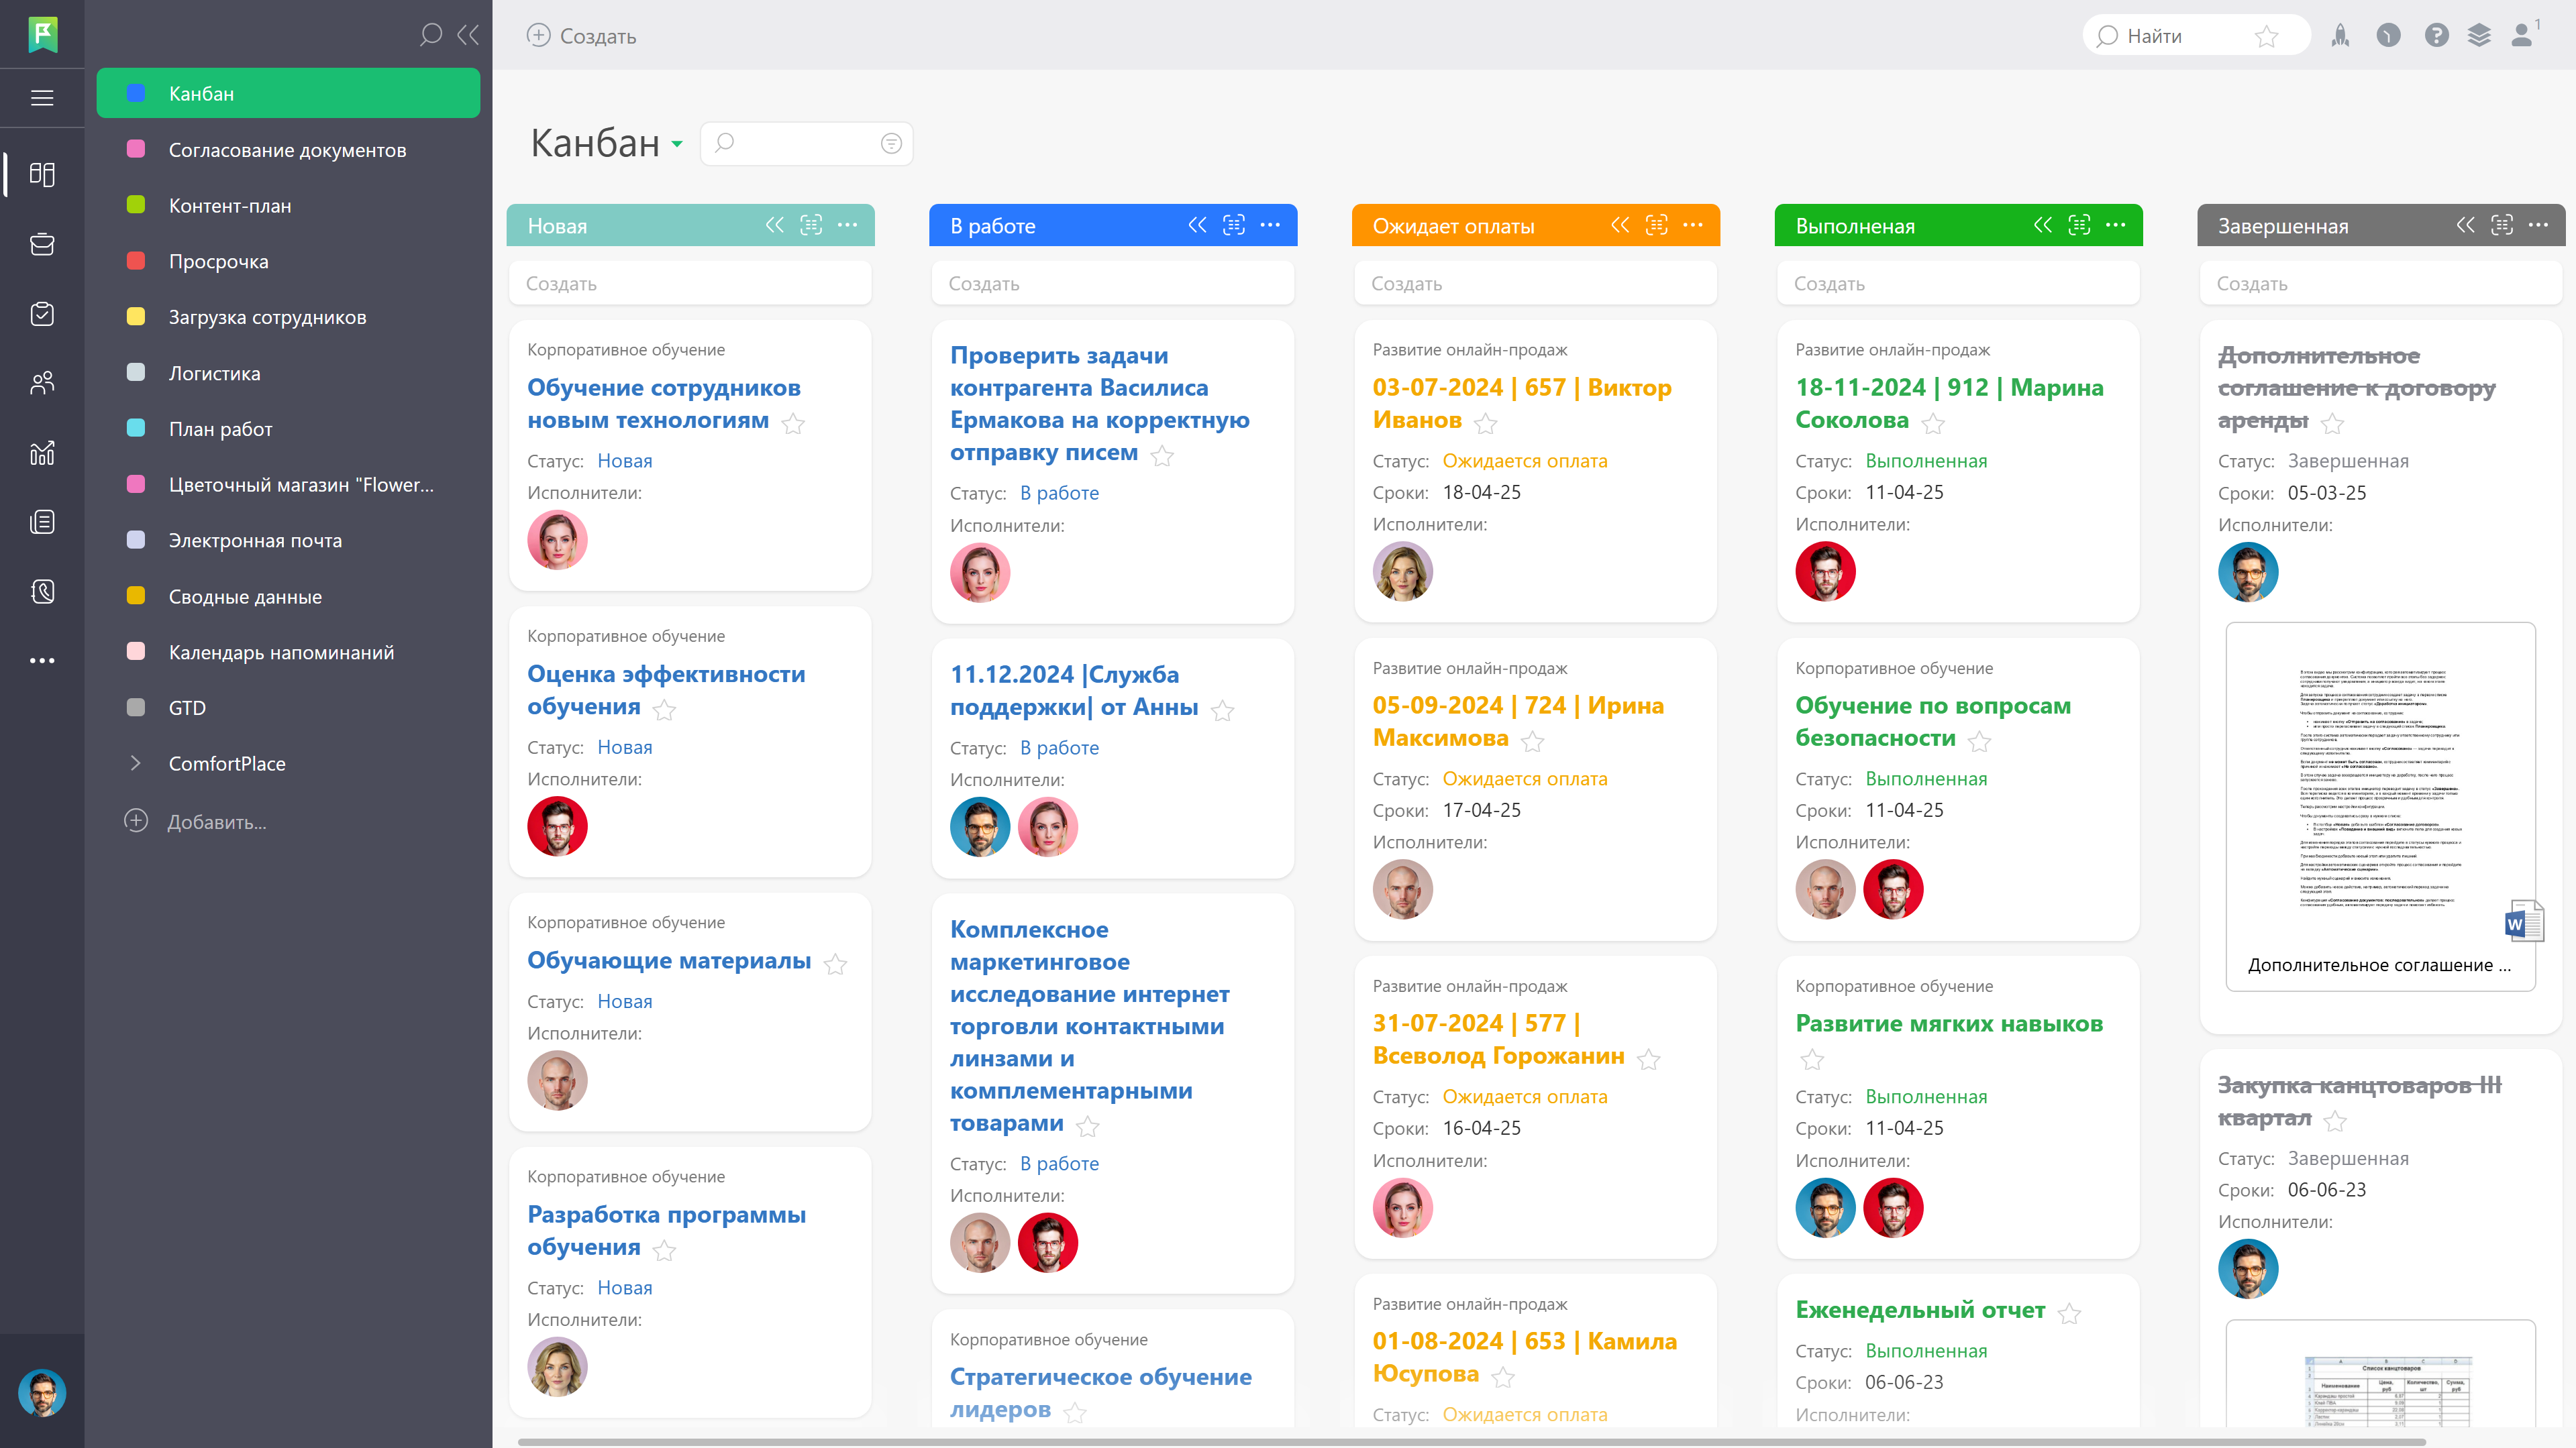The width and height of the screenshot is (2576, 1448).
Task: Open the rocket icon in top bar
Action: click(x=2340, y=36)
